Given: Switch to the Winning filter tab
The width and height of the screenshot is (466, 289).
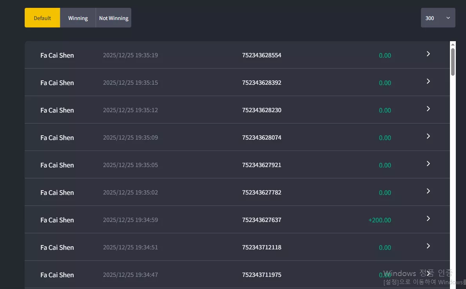Looking at the screenshot, I should pos(78,18).
